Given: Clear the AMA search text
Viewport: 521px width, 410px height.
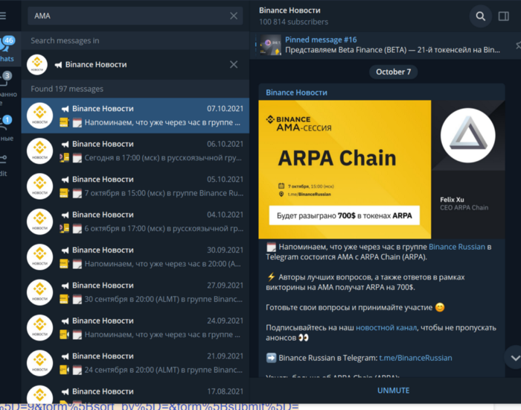Looking at the screenshot, I should tap(234, 16).
